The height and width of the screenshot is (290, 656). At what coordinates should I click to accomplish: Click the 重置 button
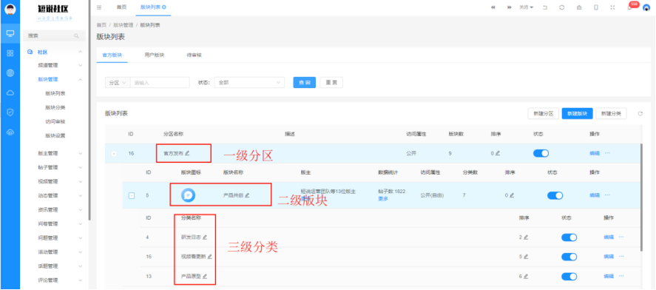coord(332,82)
